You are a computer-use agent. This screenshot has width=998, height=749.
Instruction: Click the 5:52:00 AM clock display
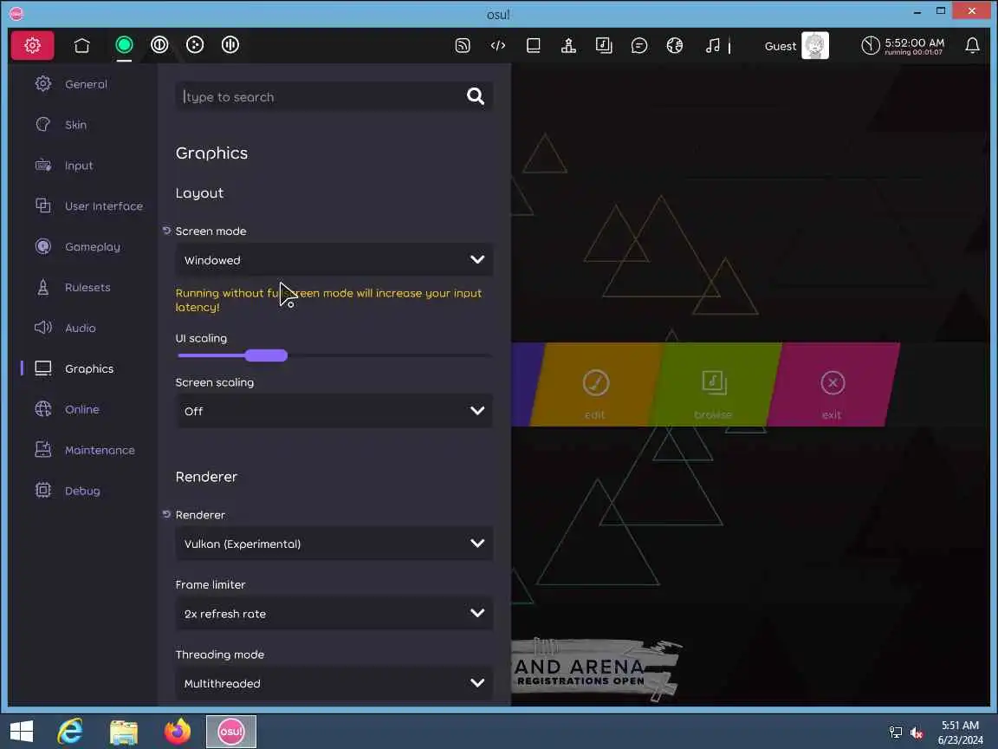[914, 42]
